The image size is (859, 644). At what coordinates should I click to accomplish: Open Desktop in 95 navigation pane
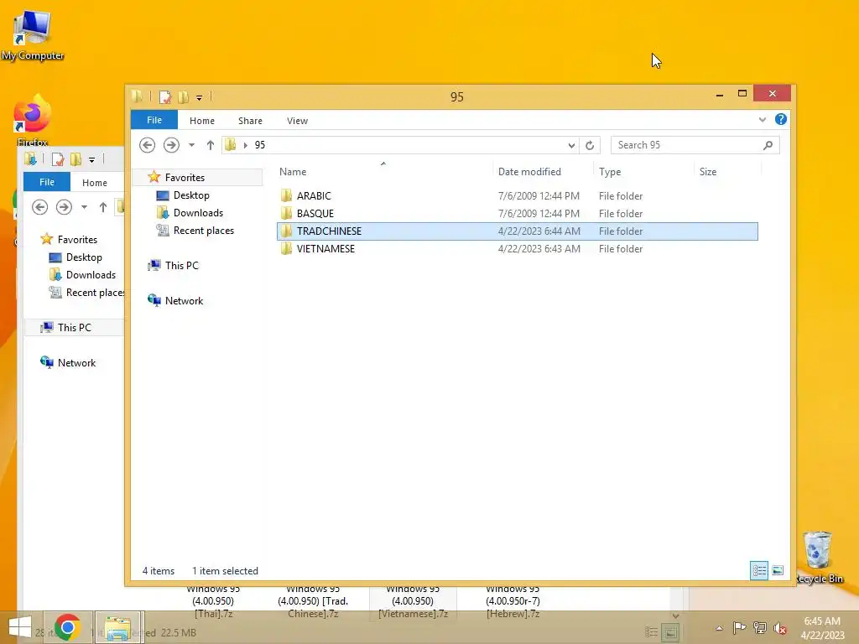190,195
